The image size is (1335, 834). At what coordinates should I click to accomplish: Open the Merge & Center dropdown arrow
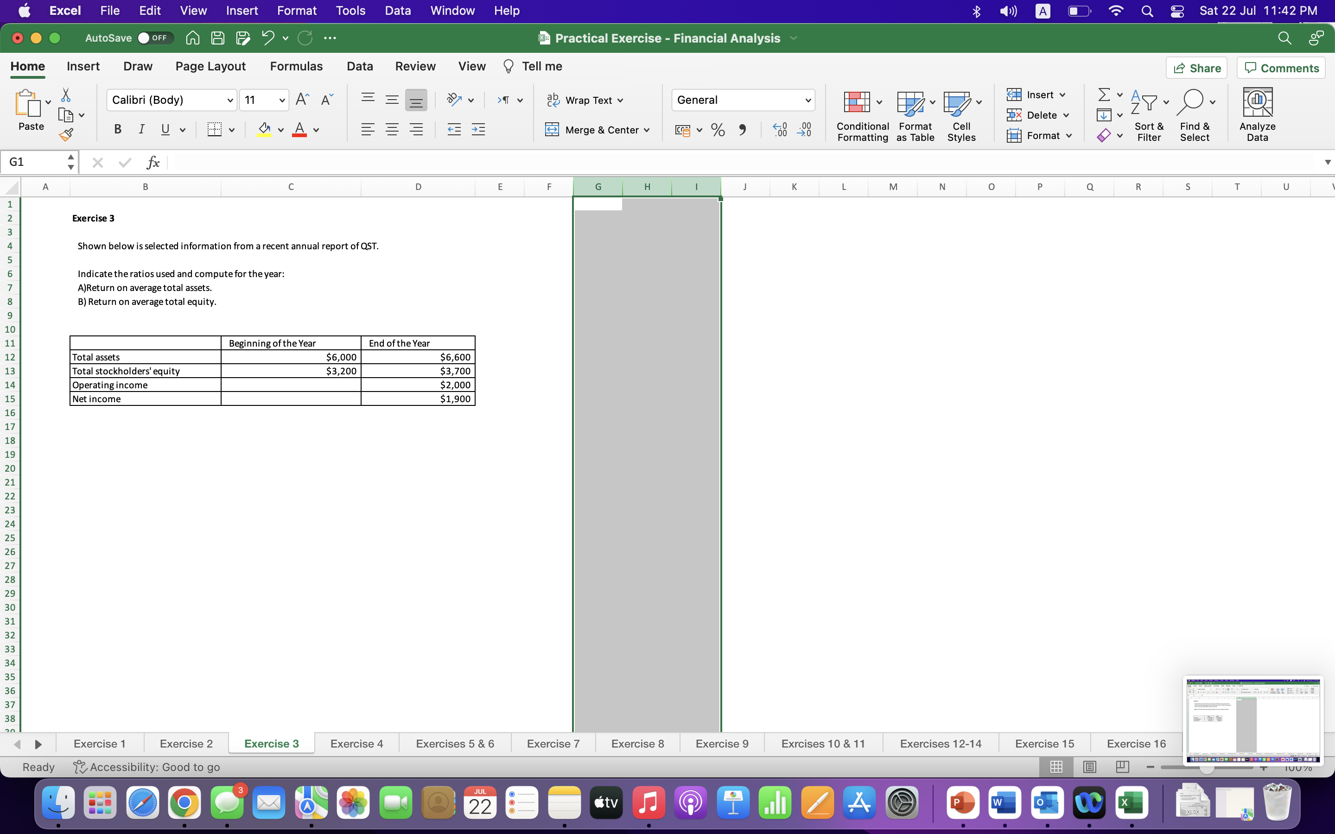(x=647, y=130)
